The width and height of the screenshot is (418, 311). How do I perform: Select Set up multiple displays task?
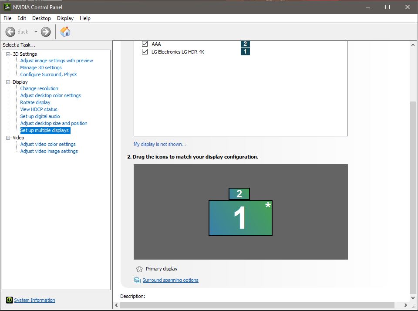coord(44,130)
